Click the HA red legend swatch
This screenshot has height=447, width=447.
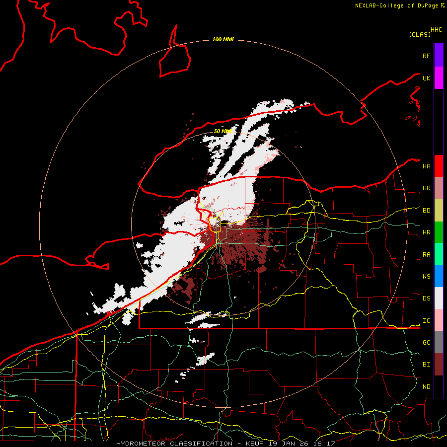439,166
